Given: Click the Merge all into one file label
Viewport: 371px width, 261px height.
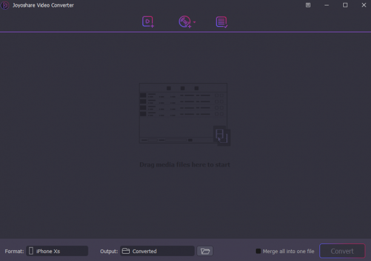Looking at the screenshot, I should tap(289, 251).
